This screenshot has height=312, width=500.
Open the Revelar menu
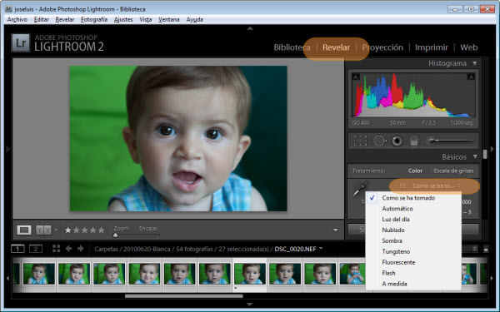pyautogui.click(x=65, y=19)
